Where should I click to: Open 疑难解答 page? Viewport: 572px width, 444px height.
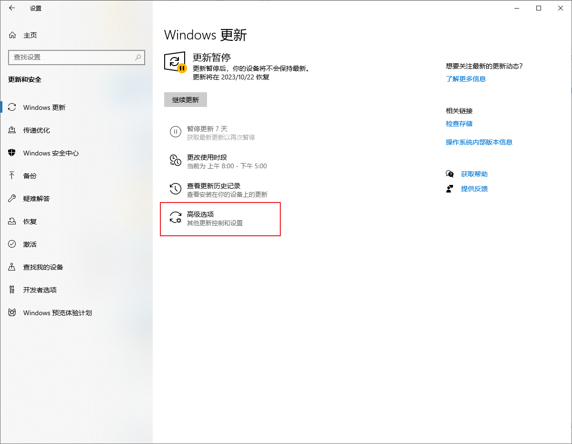[x=76, y=199]
